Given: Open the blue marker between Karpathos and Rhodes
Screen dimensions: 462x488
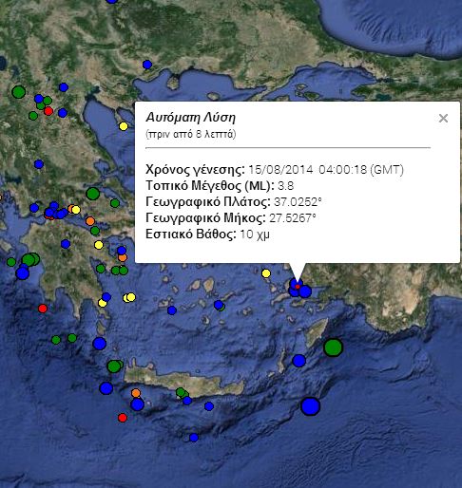Looking at the screenshot, I should [x=298, y=361].
